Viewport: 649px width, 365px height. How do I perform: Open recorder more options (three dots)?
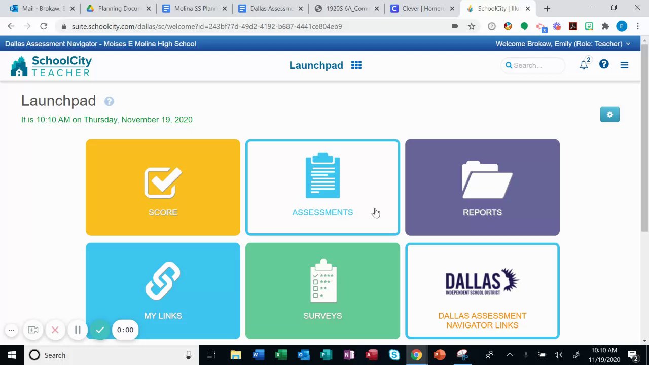click(x=11, y=330)
